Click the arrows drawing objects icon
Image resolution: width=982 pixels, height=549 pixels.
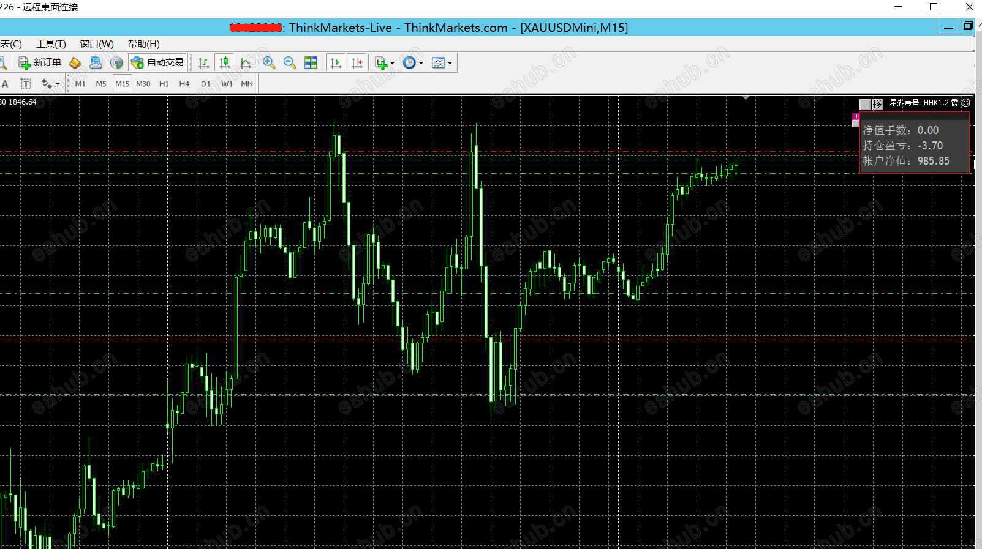point(47,84)
